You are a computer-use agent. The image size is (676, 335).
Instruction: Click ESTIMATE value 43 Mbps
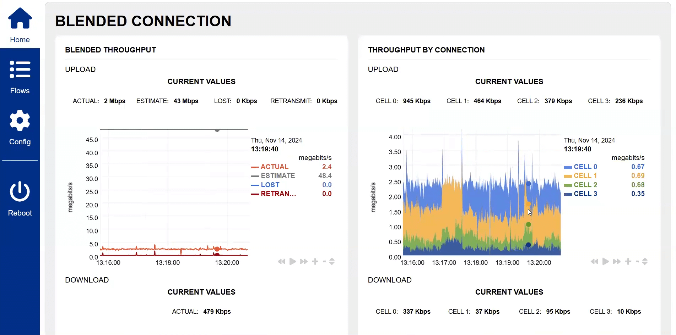point(186,101)
